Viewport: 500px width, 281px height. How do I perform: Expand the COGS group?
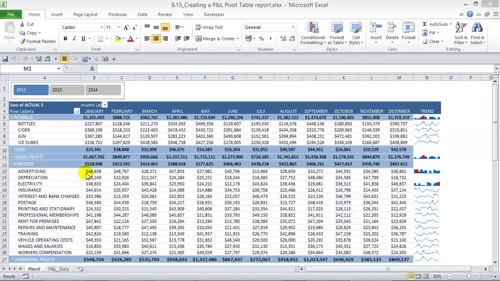click(x=12, y=149)
